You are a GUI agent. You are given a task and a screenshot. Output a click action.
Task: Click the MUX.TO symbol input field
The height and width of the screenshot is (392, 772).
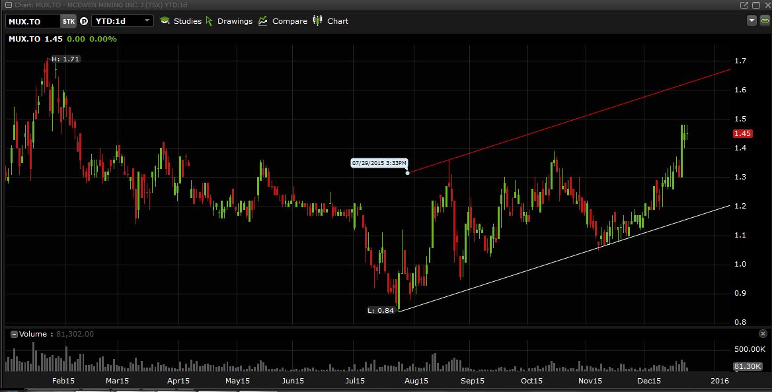click(x=33, y=21)
